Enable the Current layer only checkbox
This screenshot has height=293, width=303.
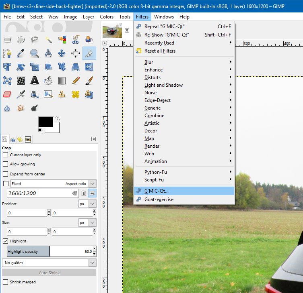coord(6,155)
